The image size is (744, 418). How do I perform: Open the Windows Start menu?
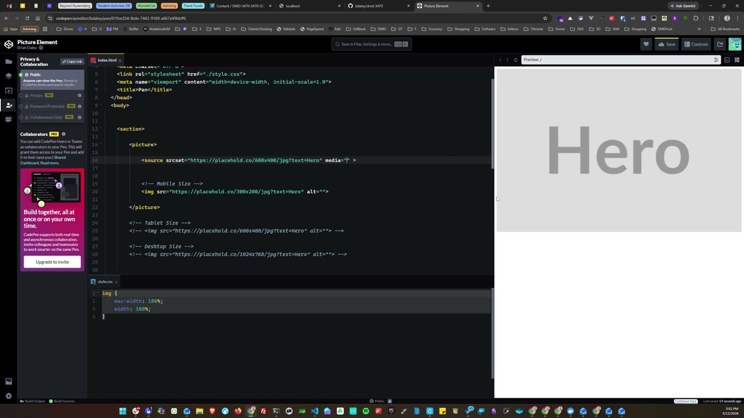click(123, 411)
